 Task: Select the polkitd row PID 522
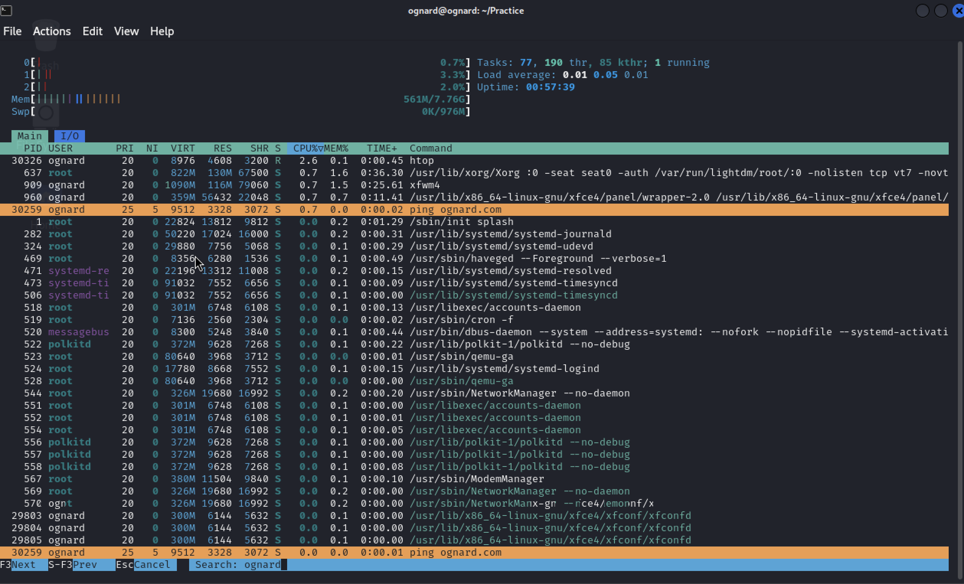point(474,344)
